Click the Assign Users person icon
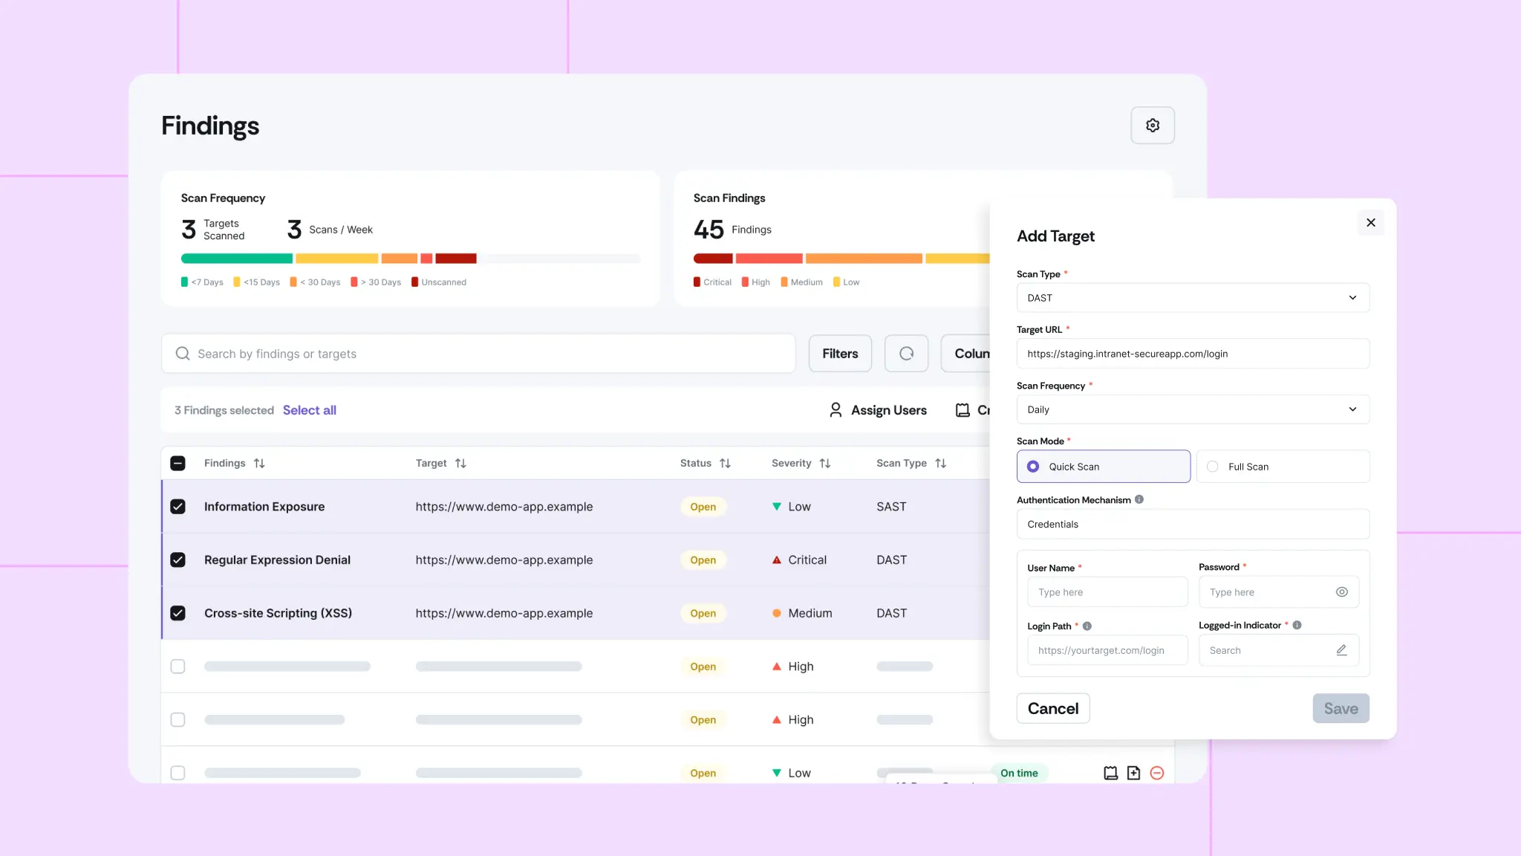 click(836, 410)
